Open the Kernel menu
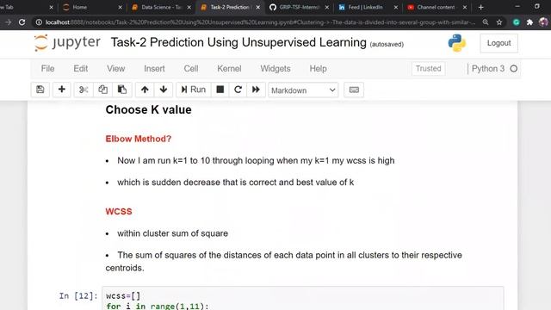 pos(229,69)
